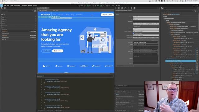Click the code editor toggle icon in toolbar
Image resolution: width=199 pixels, height=112 pixels.
tap(98, 6)
